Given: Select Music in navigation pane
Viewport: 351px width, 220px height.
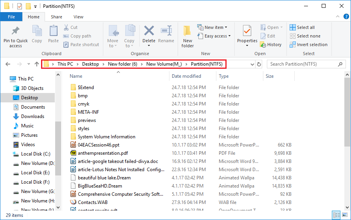Looking at the screenshot, I should pyautogui.click(x=27, y=126).
